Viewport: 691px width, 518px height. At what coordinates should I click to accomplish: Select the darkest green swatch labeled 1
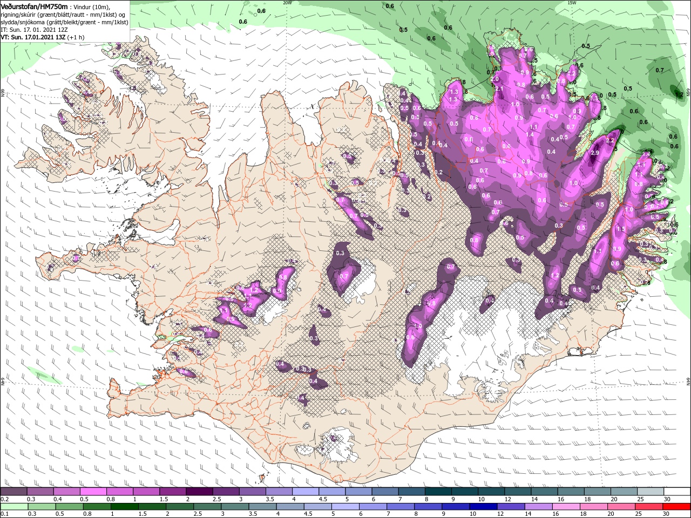tap(125, 507)
